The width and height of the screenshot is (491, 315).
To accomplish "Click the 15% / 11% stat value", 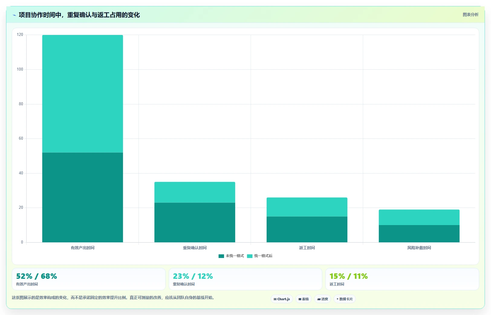I will coord(349,276).
